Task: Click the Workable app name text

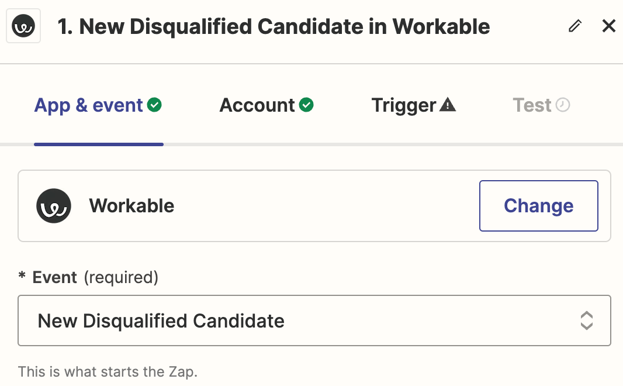Action: click(x=131, y=206)
